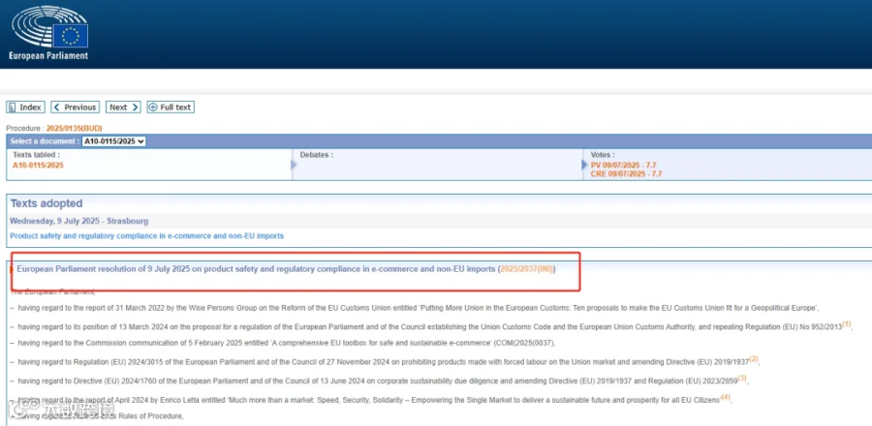Click the 'Product safety and regulatory compliance' subtitle

click(147, 236)
